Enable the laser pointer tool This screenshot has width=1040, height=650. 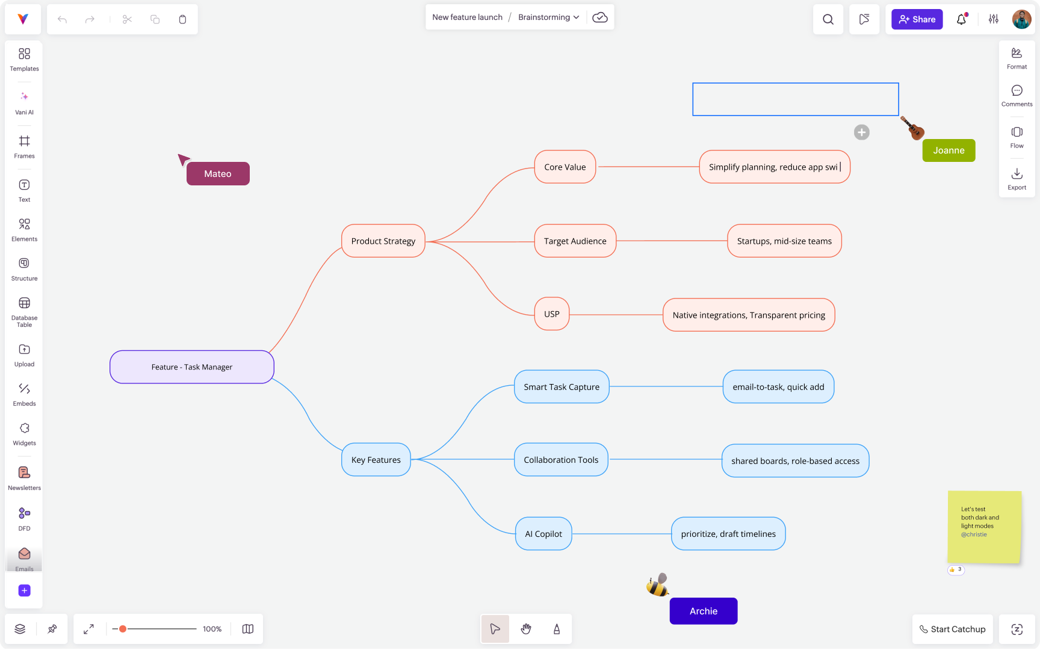(x=556, y=629)
